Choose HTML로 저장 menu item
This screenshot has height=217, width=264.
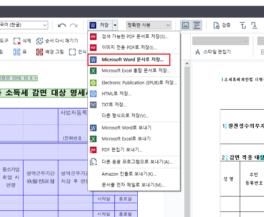pos(134,93)
